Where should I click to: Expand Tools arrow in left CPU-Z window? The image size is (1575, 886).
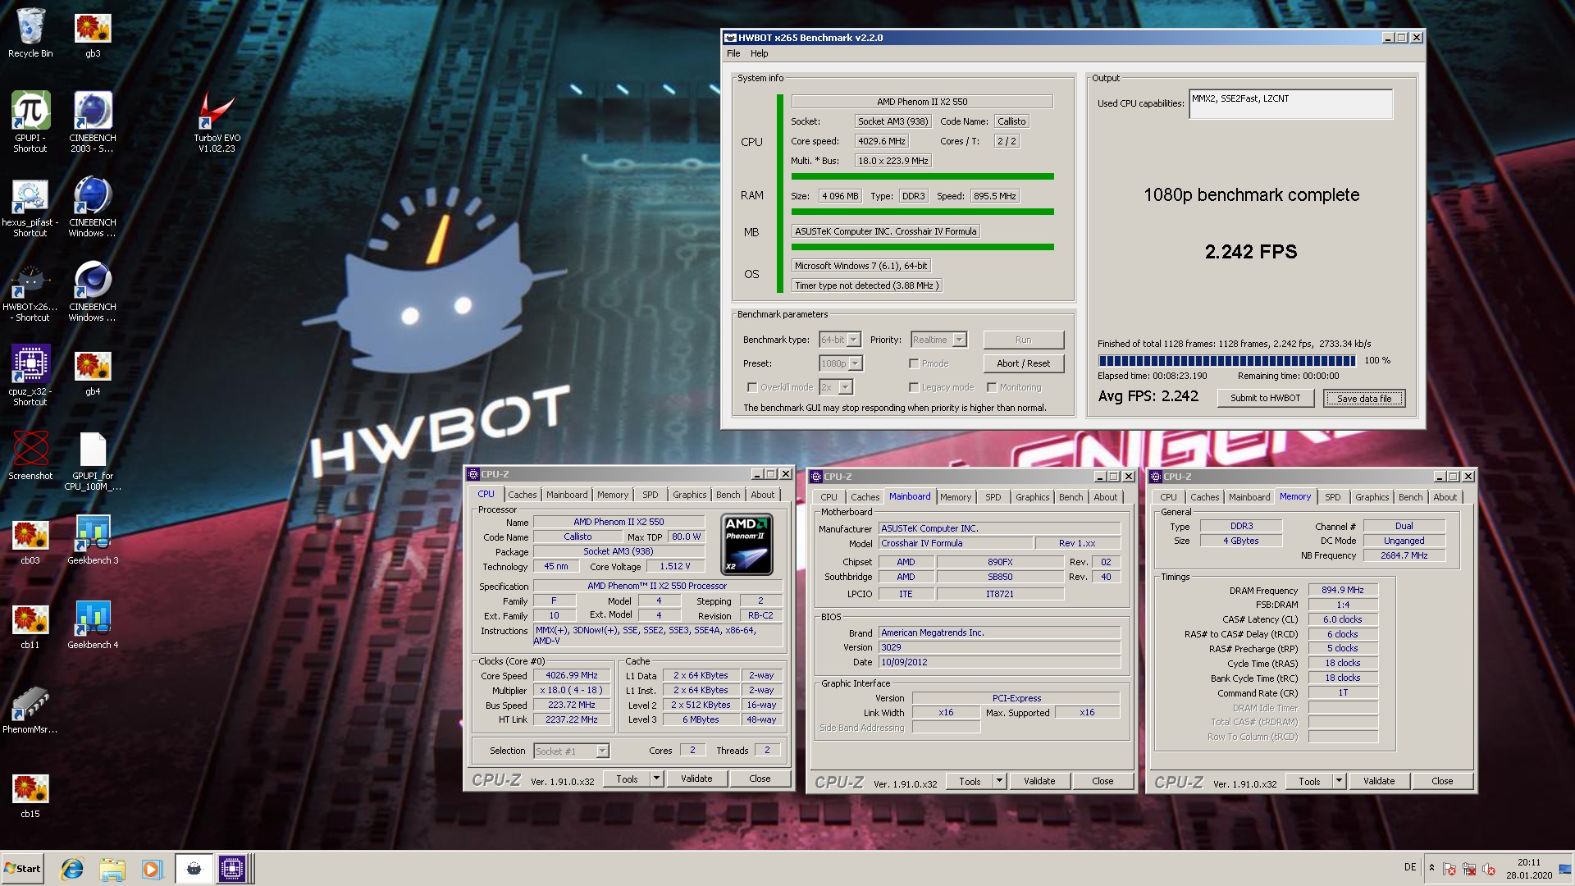656,779
